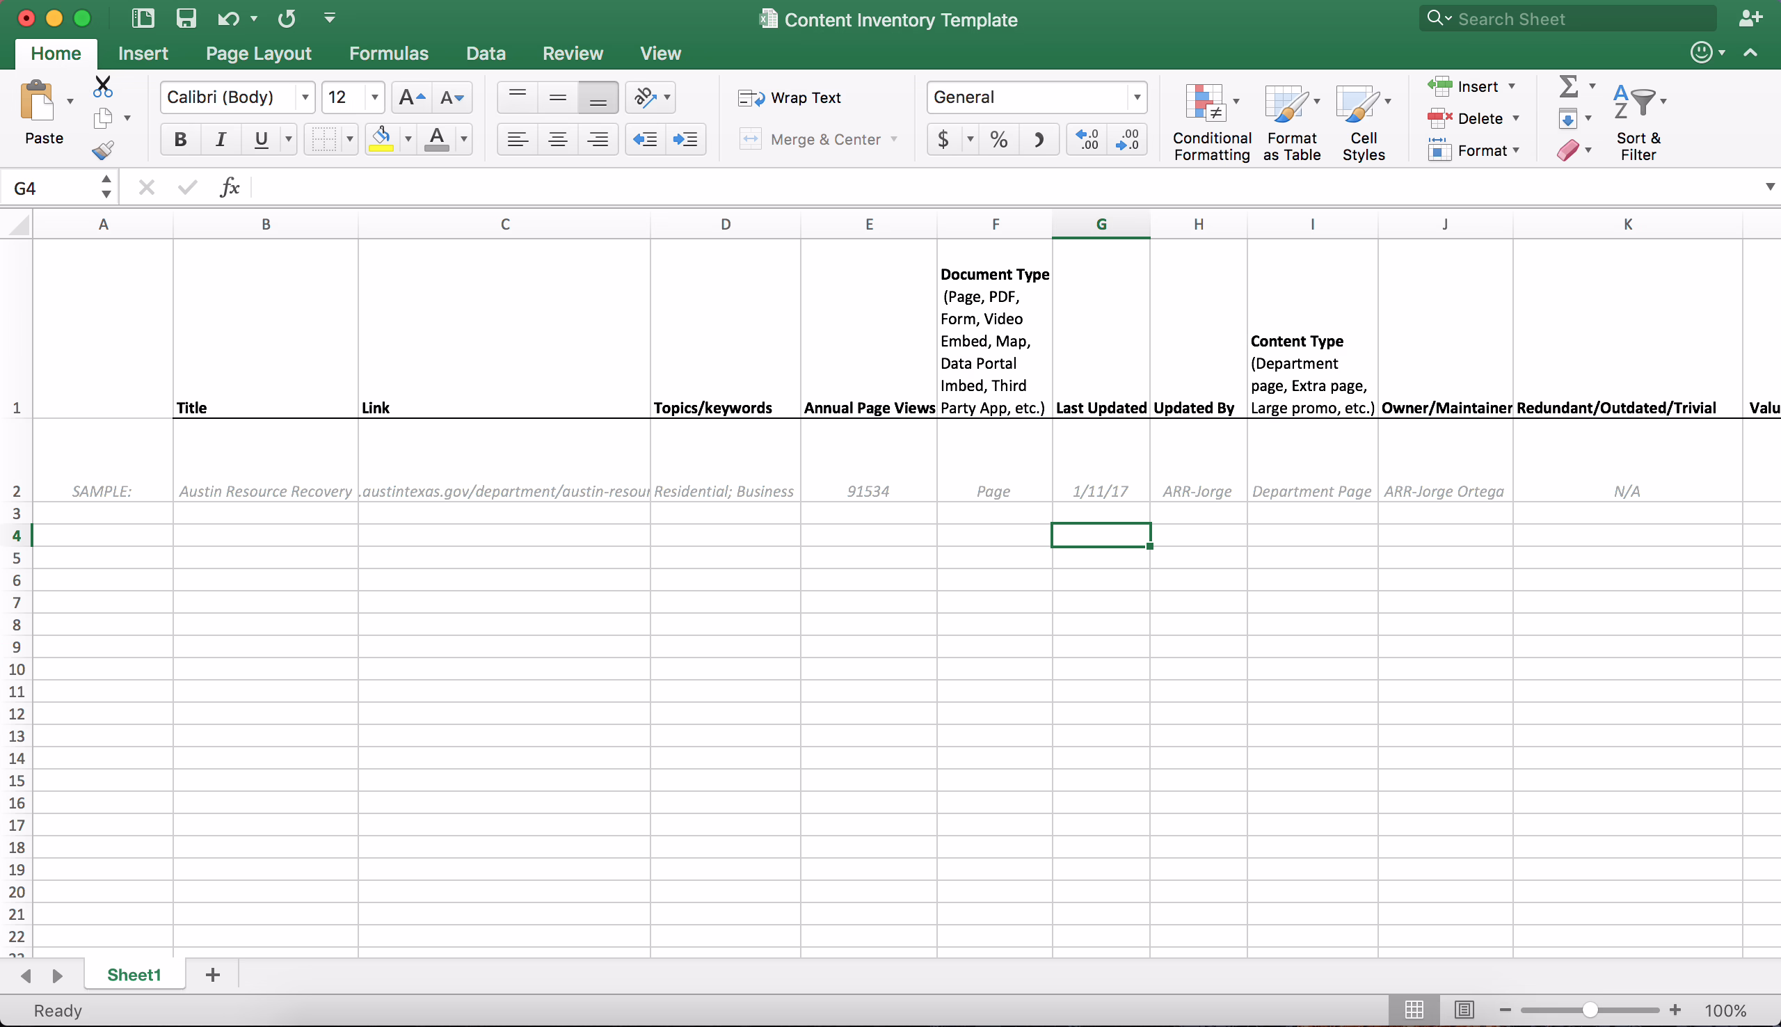Select the Sheet1 tab
1781x1027 pixels.
134,975
